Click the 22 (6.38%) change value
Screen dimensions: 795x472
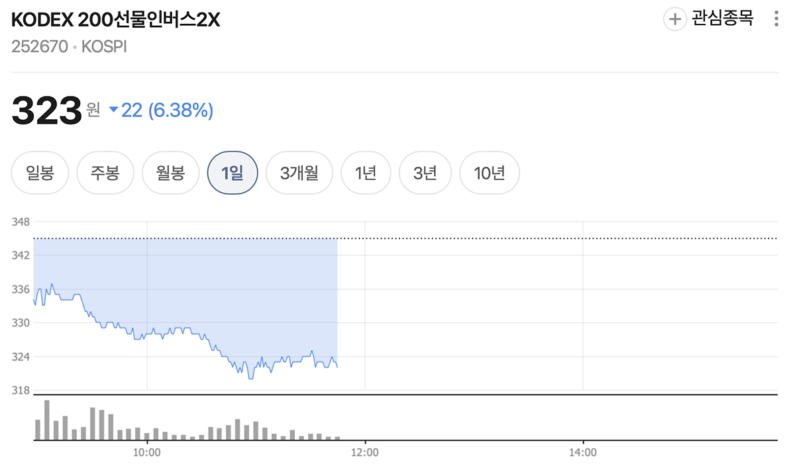click(x=167, y=111)
